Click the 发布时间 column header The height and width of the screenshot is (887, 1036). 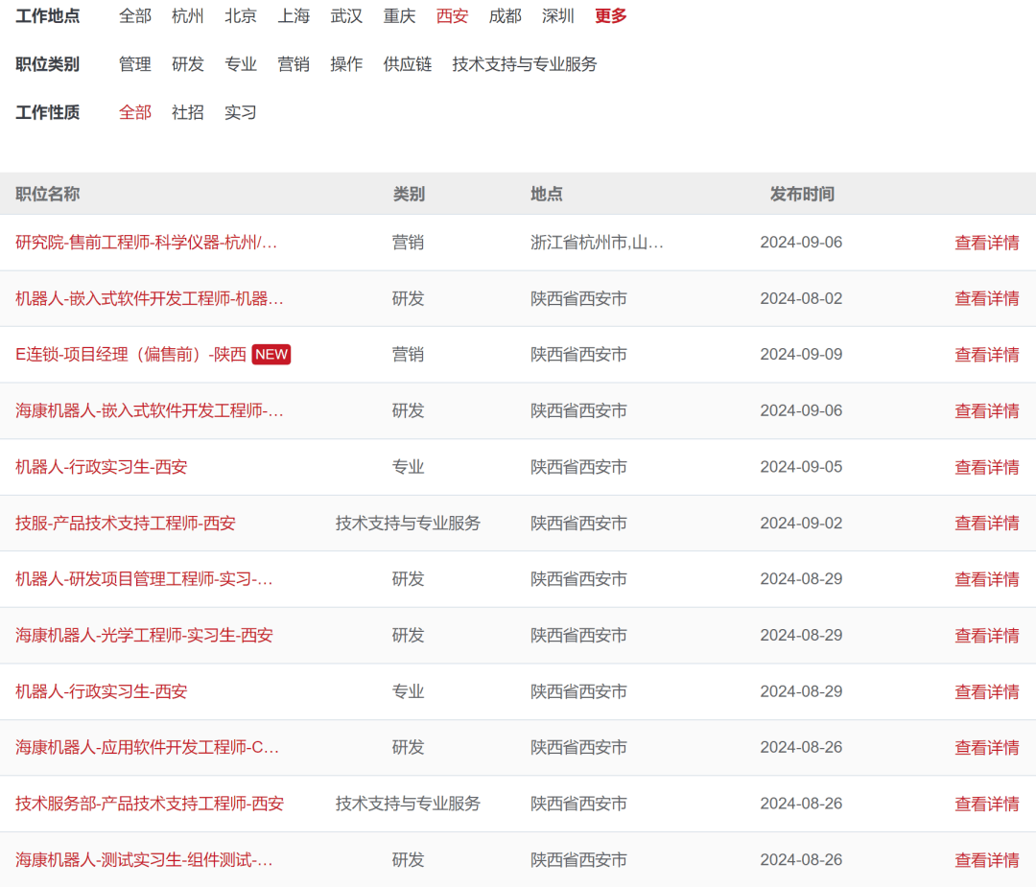(801, 194)
